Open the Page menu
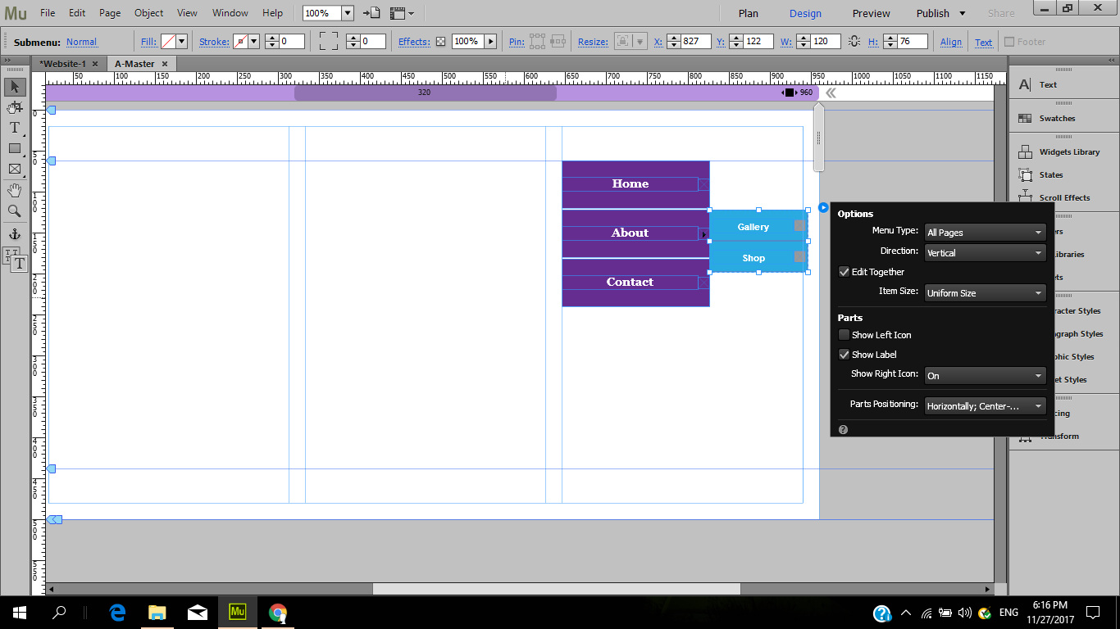Screen dimensions: 1120x629 110,13
